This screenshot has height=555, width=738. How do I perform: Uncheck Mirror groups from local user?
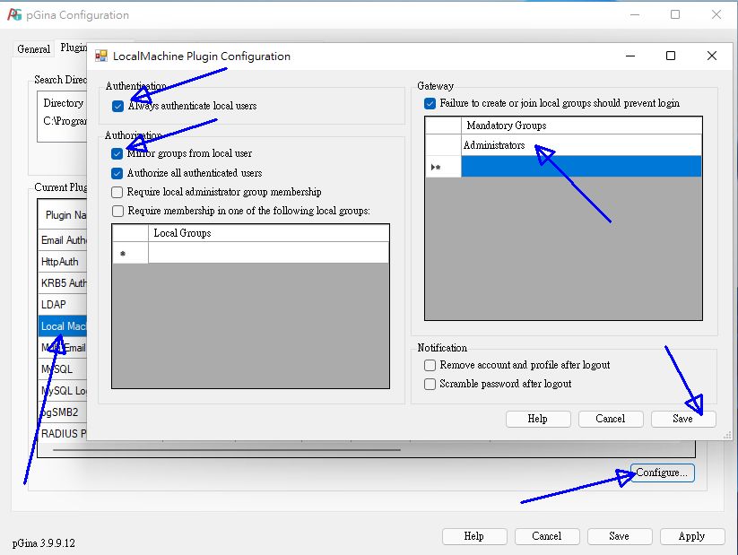point(117,154)
